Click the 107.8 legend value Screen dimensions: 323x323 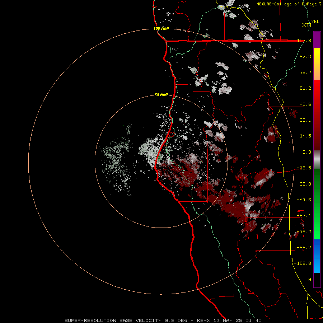tap(304, 40)
